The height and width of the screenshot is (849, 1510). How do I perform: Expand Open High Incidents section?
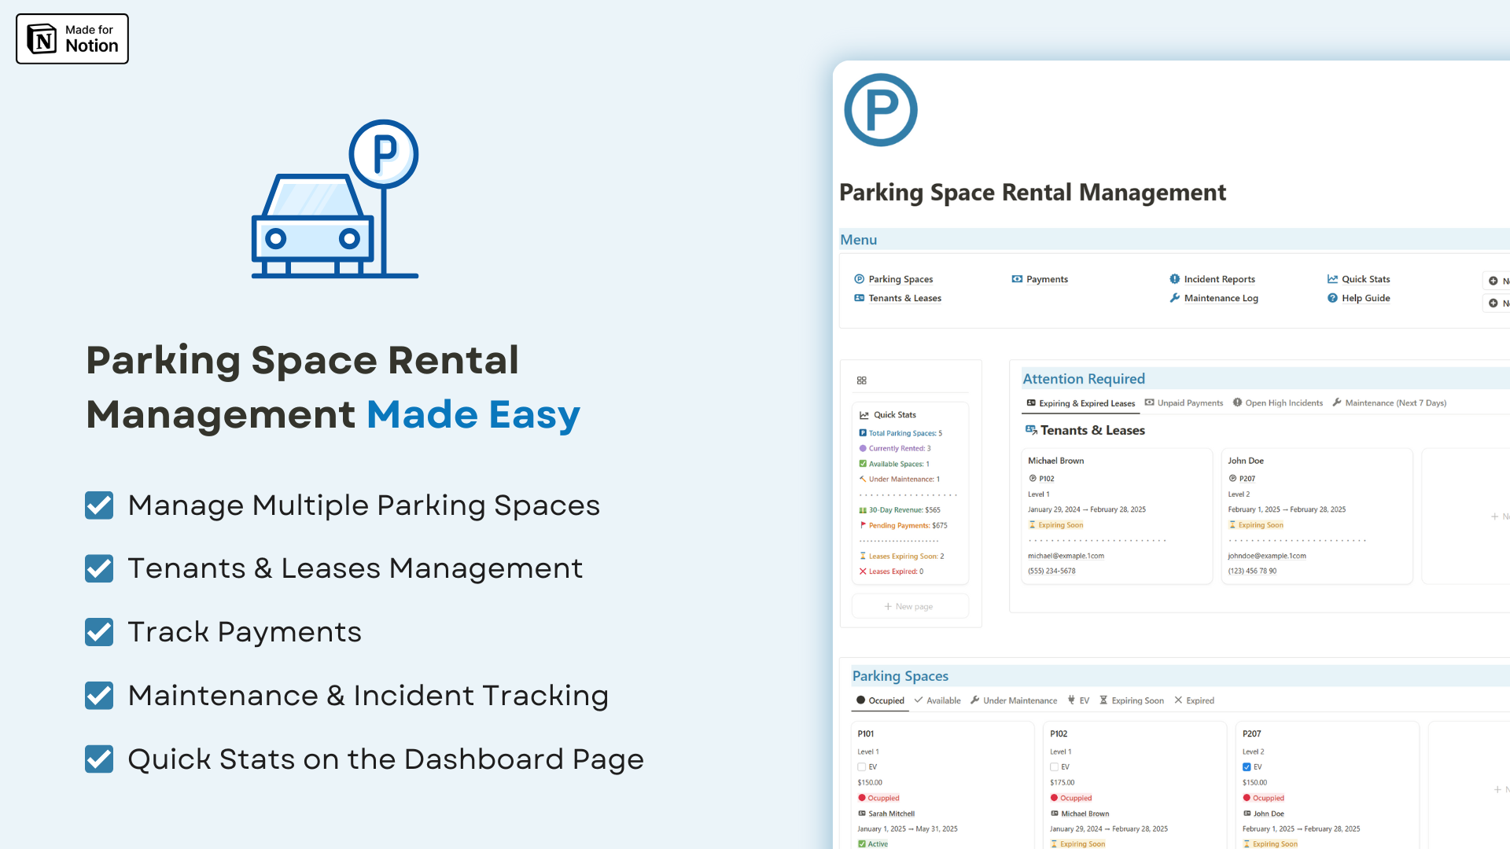click(1278, 402)
